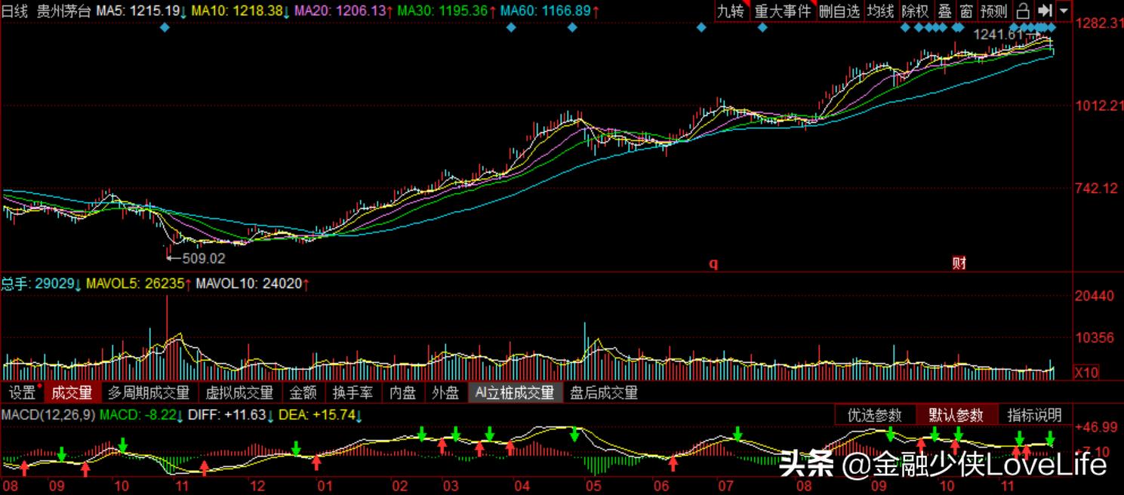Screen dimensions: 1124x495
Task: Click the MACD(12,26,9) indicator label
Action: tap(48, 415)
